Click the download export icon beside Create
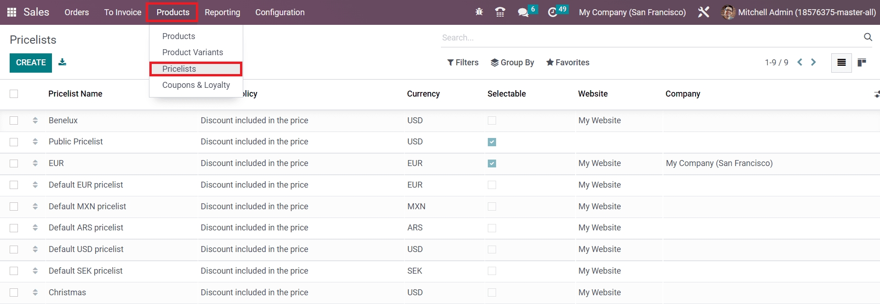This screenshot has height=304, width=880. (x=63, y=63)
